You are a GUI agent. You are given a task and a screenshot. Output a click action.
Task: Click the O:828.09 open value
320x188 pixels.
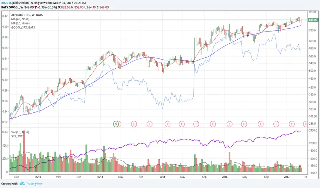pyautogui.click(x=64, y=7)
